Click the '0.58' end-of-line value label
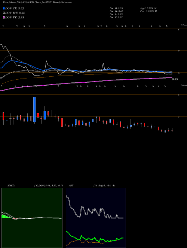The width and height of the screenshot is (187, 248). pyautogui.click(x=175, y=79)
